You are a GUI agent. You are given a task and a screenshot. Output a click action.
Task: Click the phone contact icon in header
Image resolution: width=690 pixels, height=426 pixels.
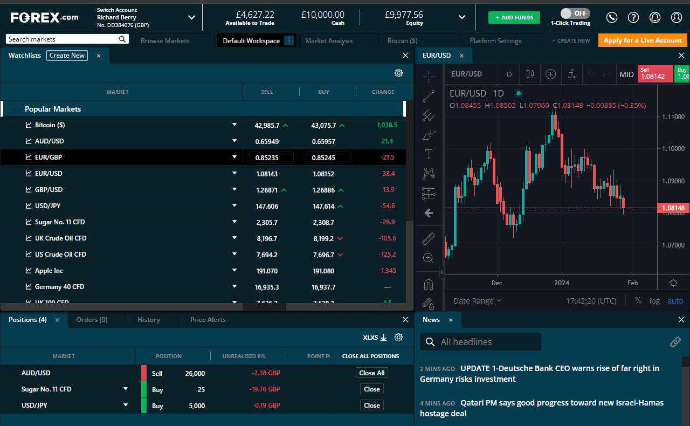coord(612,17)
